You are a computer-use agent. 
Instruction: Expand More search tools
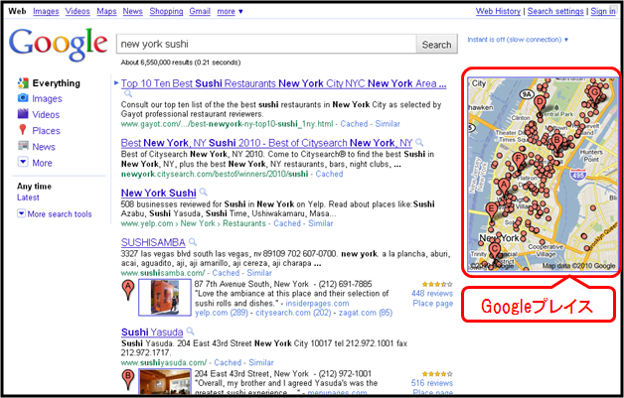[x=55, y=214]
